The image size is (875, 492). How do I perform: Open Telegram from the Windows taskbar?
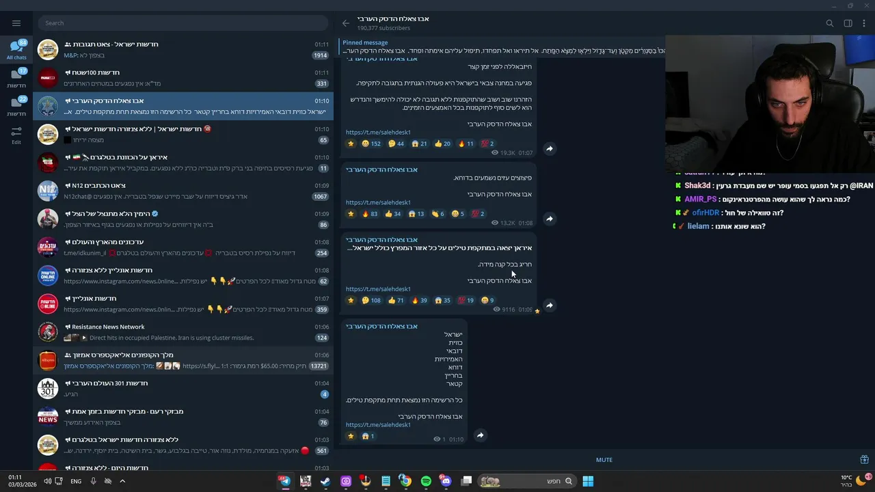tap(285, 481)
